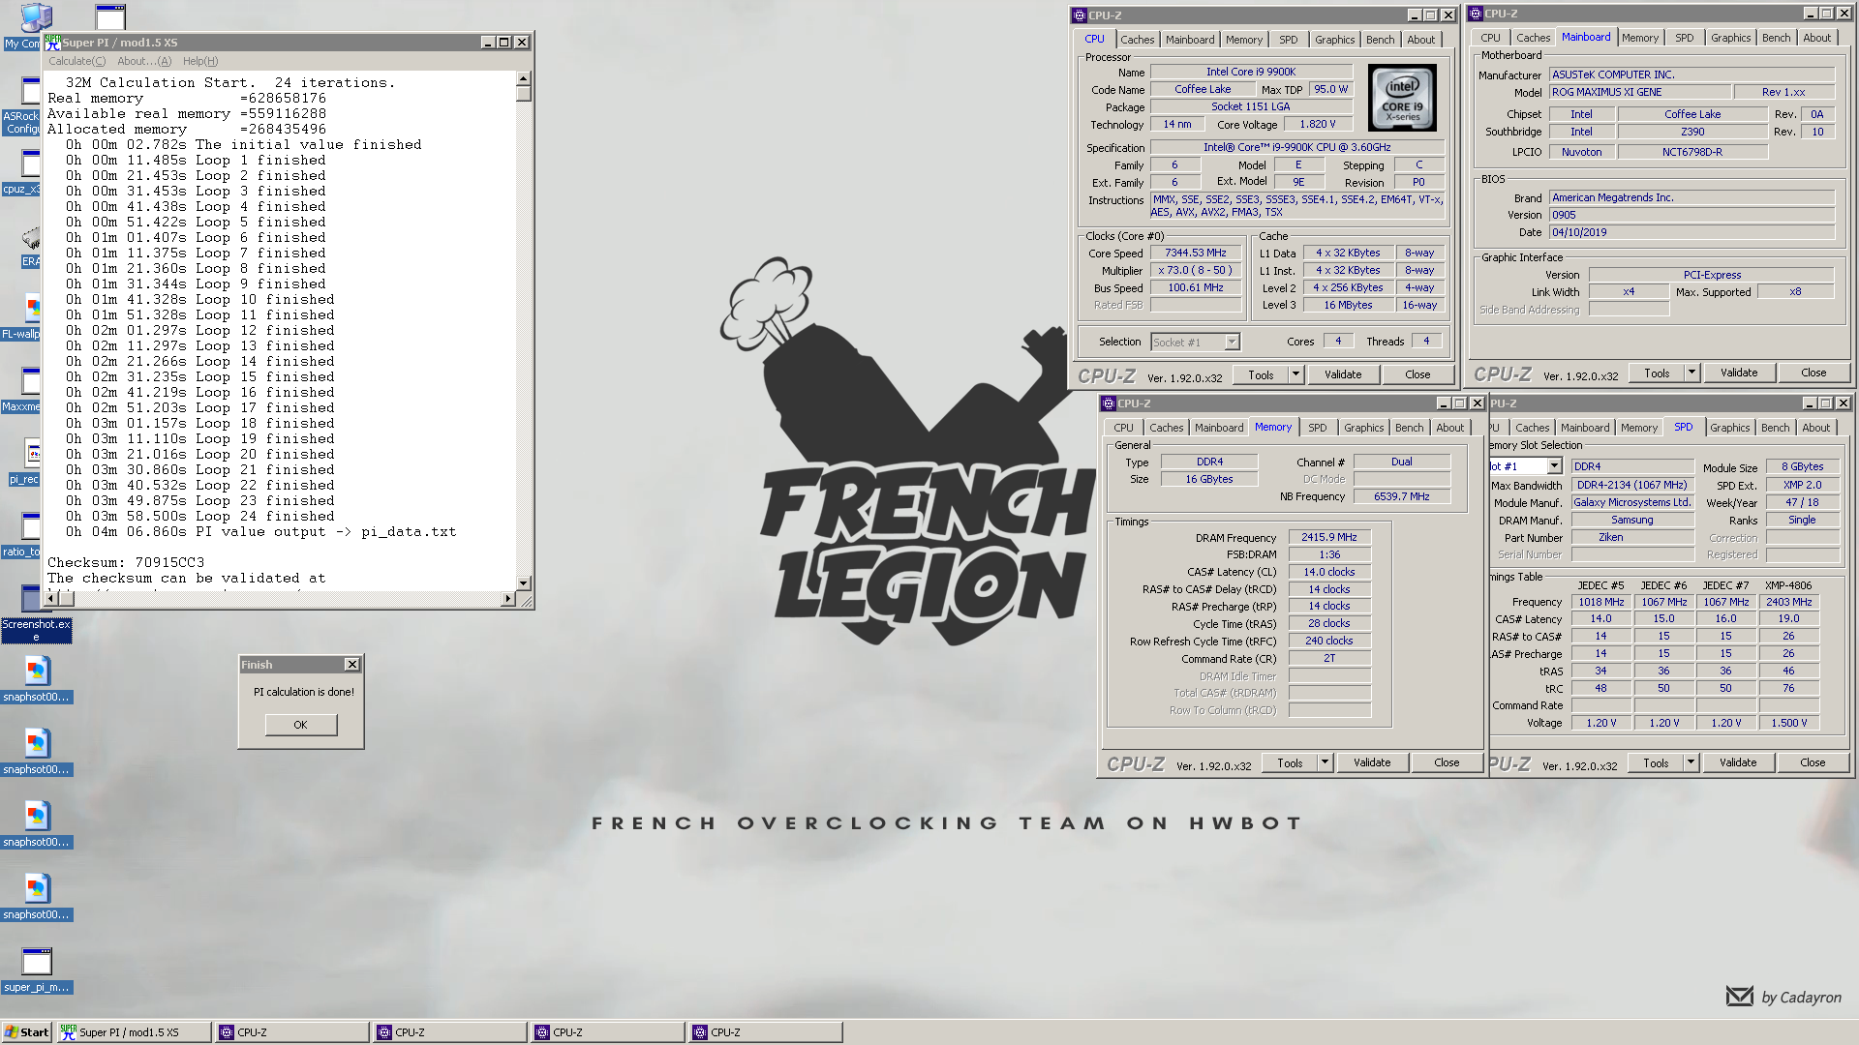Click CPU-Z title icon in Mainboard window

click(1476, 14)
